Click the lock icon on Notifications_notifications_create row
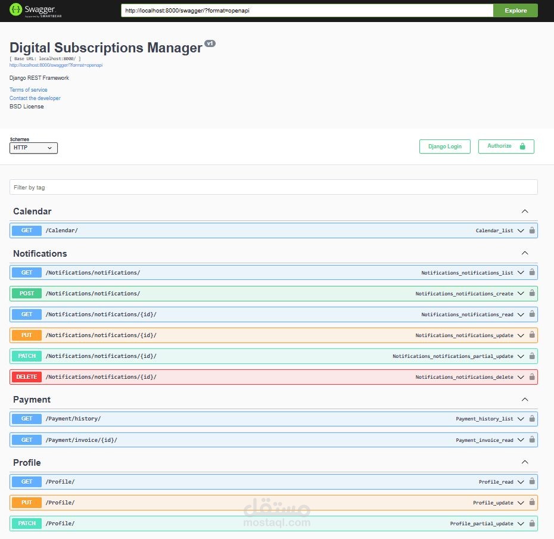The image size is (554, 539). (x=532, y=293)
